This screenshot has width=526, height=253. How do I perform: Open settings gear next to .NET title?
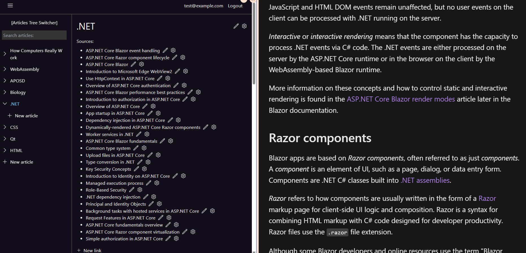pos(244,26)
